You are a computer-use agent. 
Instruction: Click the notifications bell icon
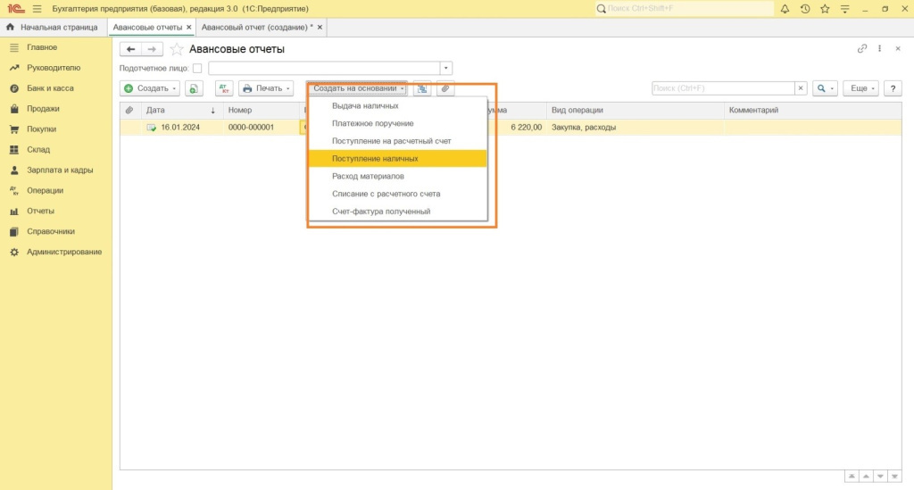point(785,9)
